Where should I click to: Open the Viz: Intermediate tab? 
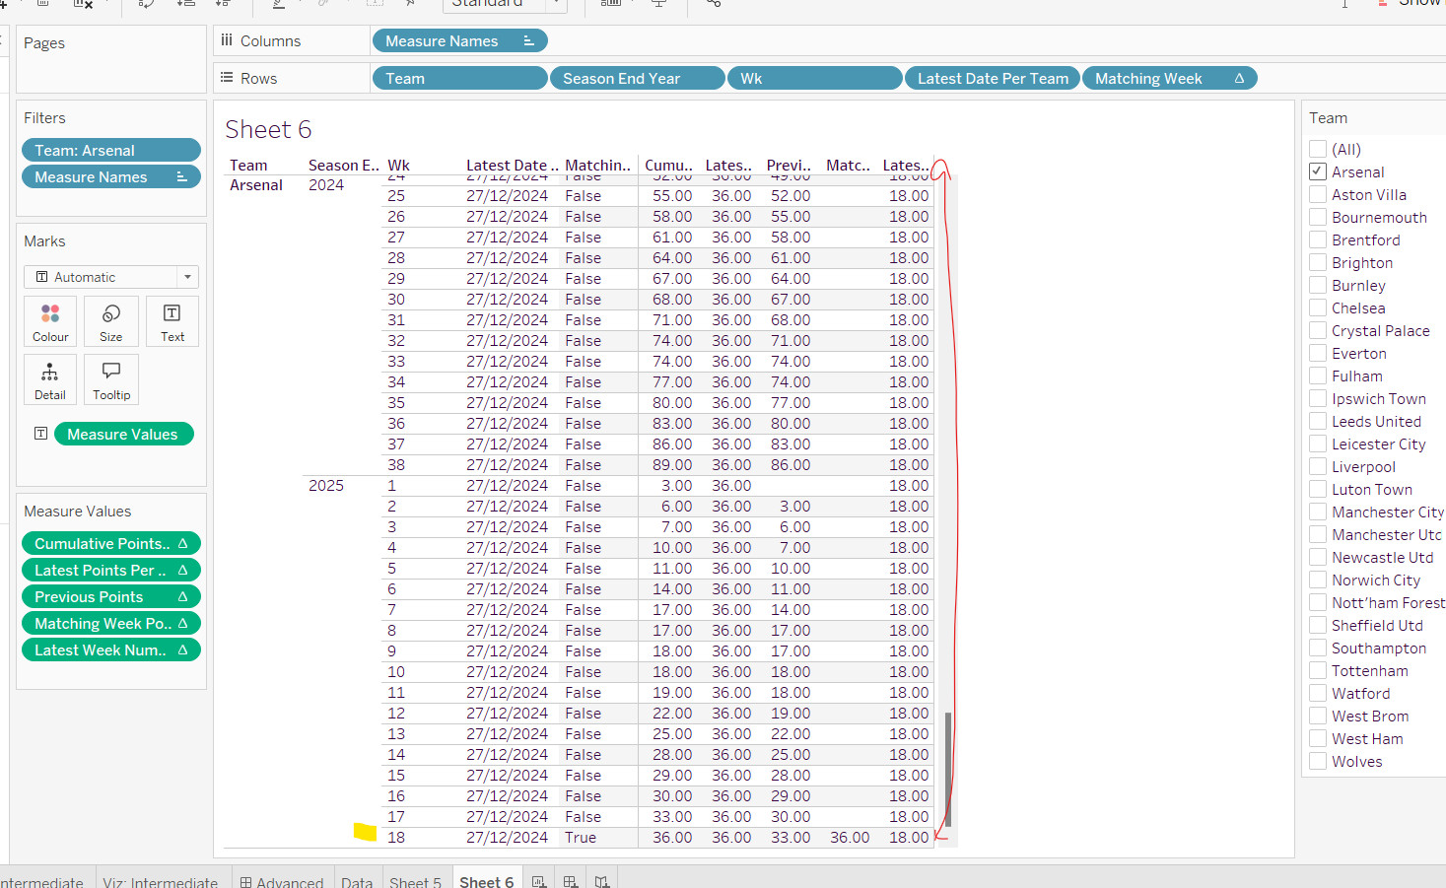[160, 881]
